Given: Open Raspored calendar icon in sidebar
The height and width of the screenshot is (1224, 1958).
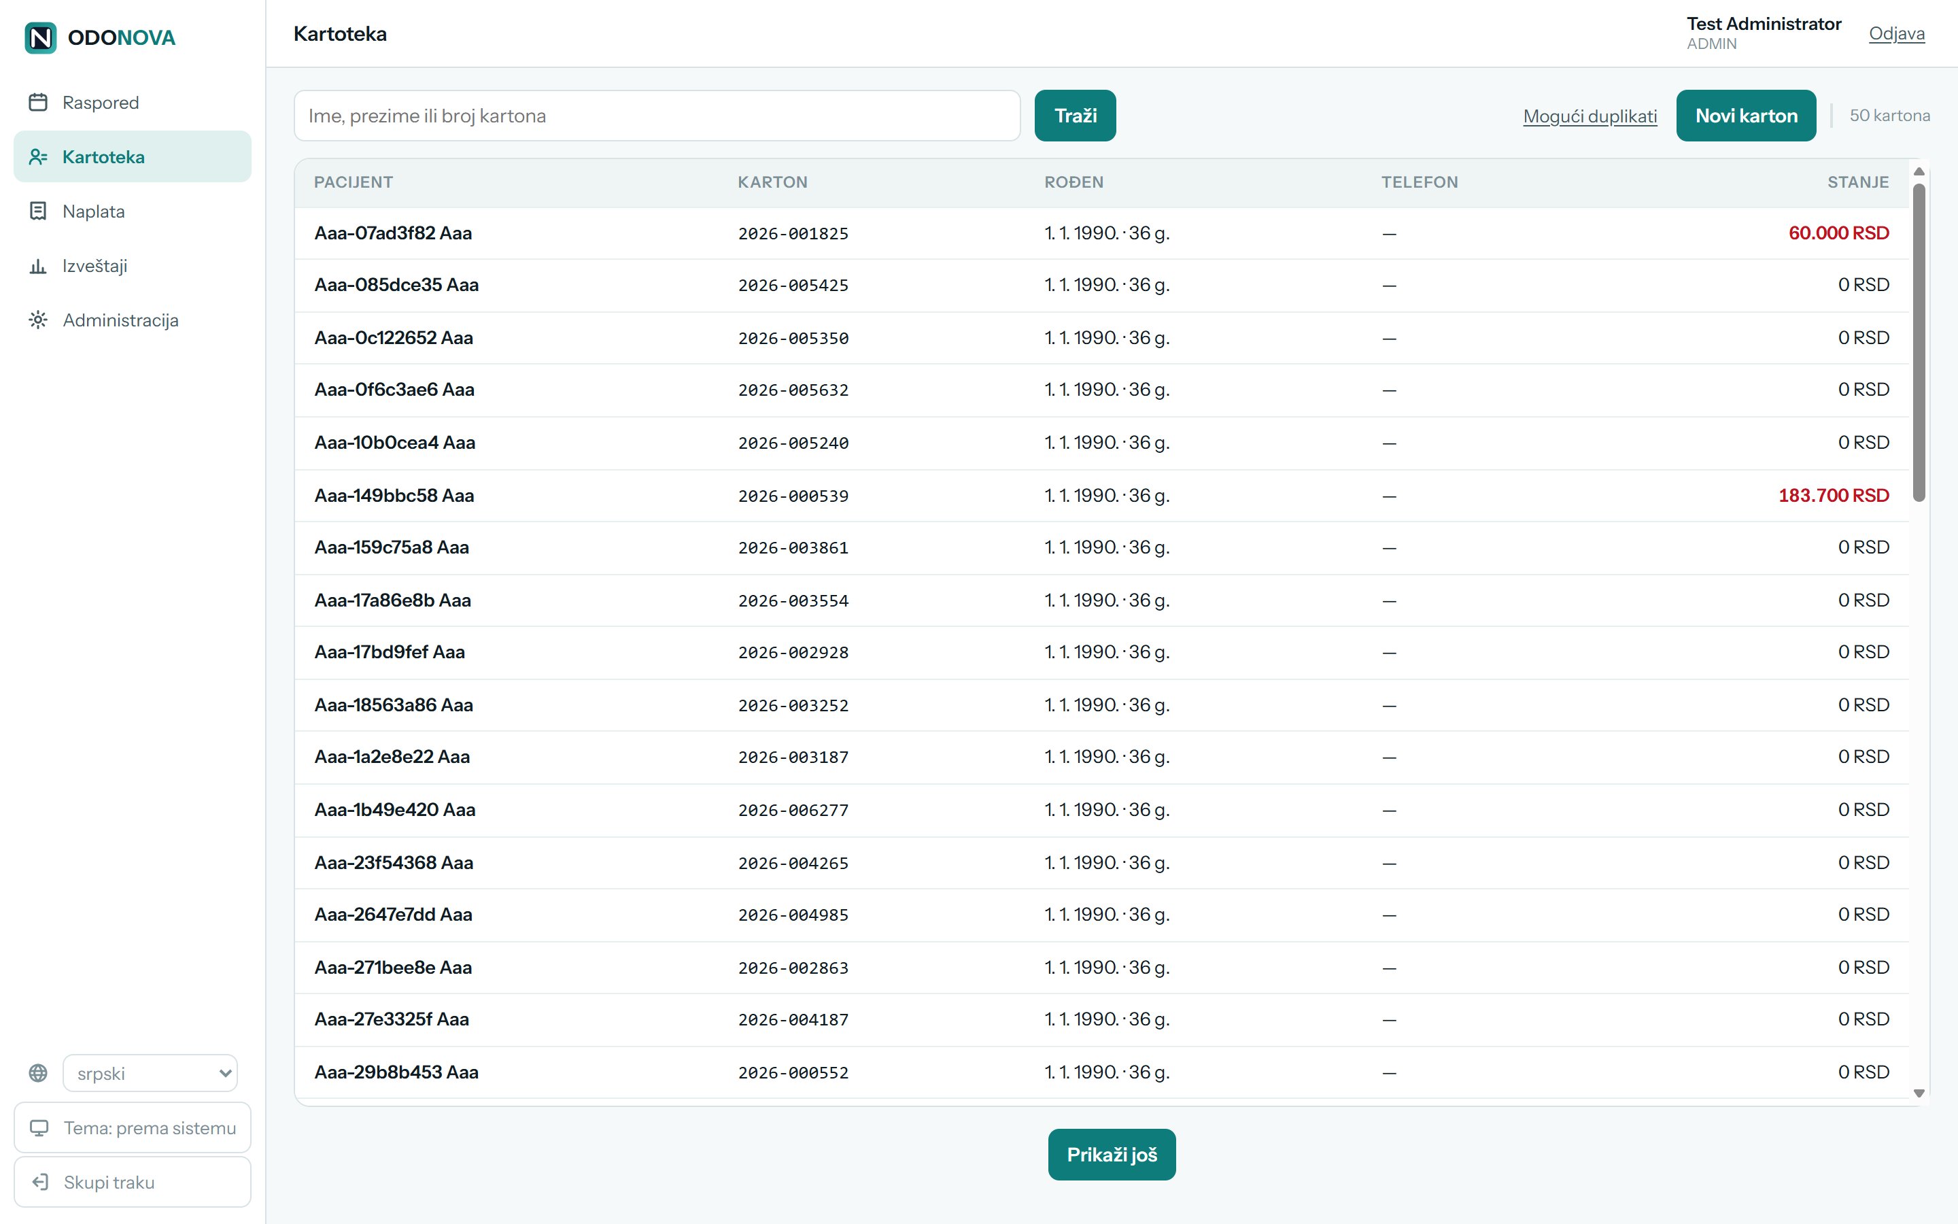Looking at the screenshot, I should tap(38, 102).
